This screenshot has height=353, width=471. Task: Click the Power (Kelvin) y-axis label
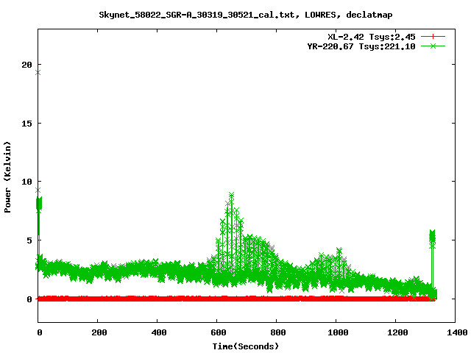pyautogui.click(x=7, y=177)
